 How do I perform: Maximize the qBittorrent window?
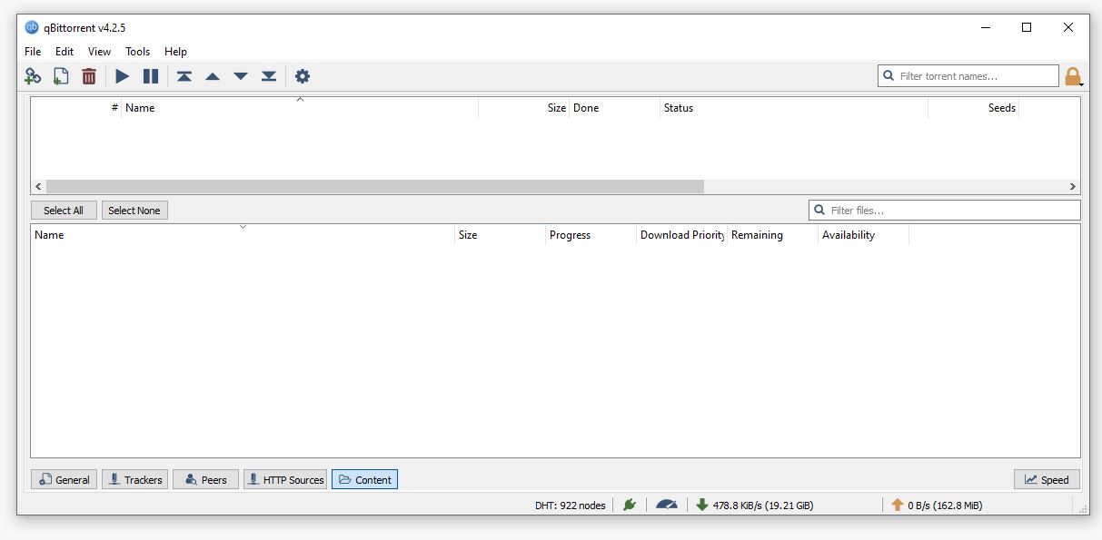1027,27
